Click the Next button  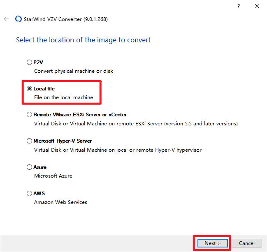213,243
